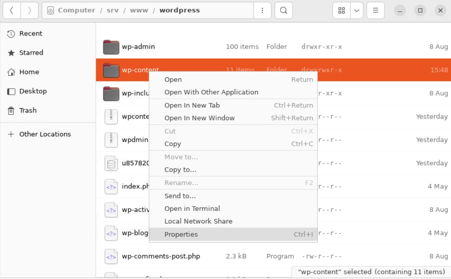Go back with the left arrow button
451x279 pixels.
coord(11,11)
